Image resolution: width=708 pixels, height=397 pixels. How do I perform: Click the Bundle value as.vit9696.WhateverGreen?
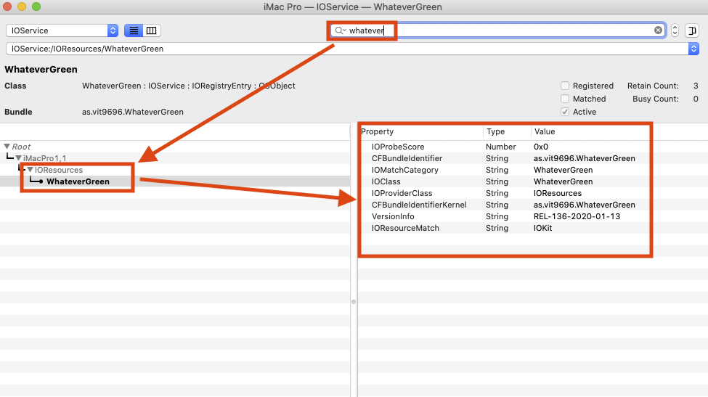[x=133, y=112]
